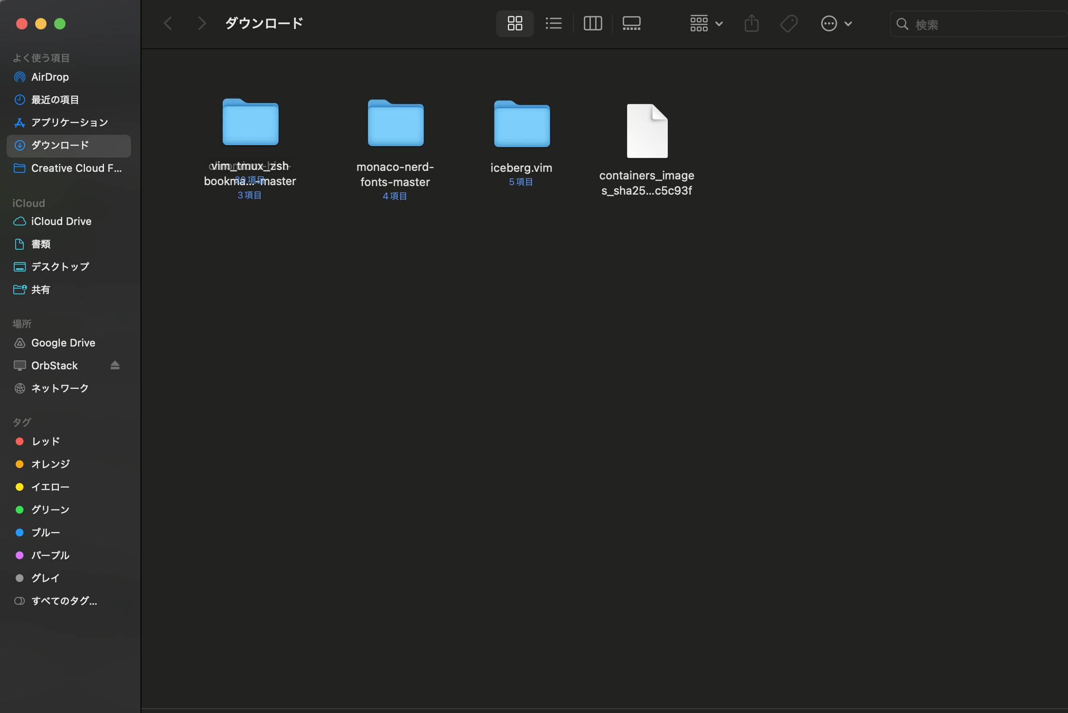1068x713 pixels.
Task: Go forward with the right chevron
Action: point(202,23)
